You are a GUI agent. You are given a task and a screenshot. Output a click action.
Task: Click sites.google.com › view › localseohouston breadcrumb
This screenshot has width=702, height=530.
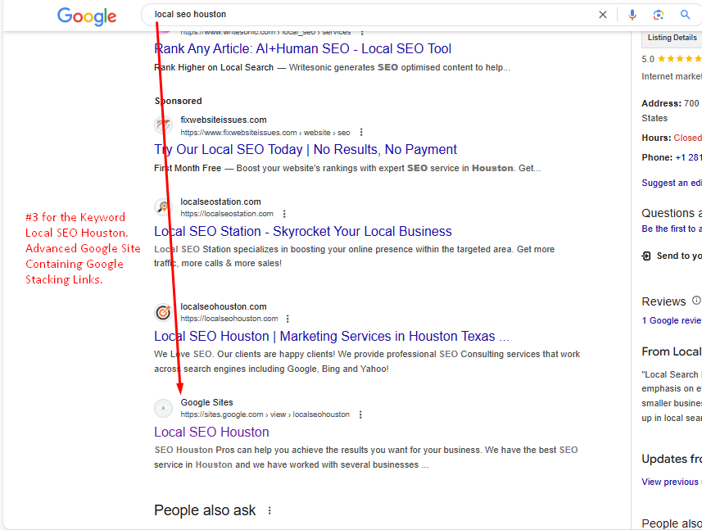point(265,414)
